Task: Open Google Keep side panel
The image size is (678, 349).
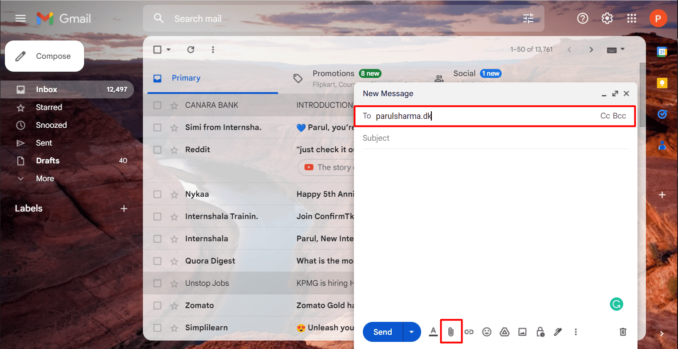Action: pos(662,83)
